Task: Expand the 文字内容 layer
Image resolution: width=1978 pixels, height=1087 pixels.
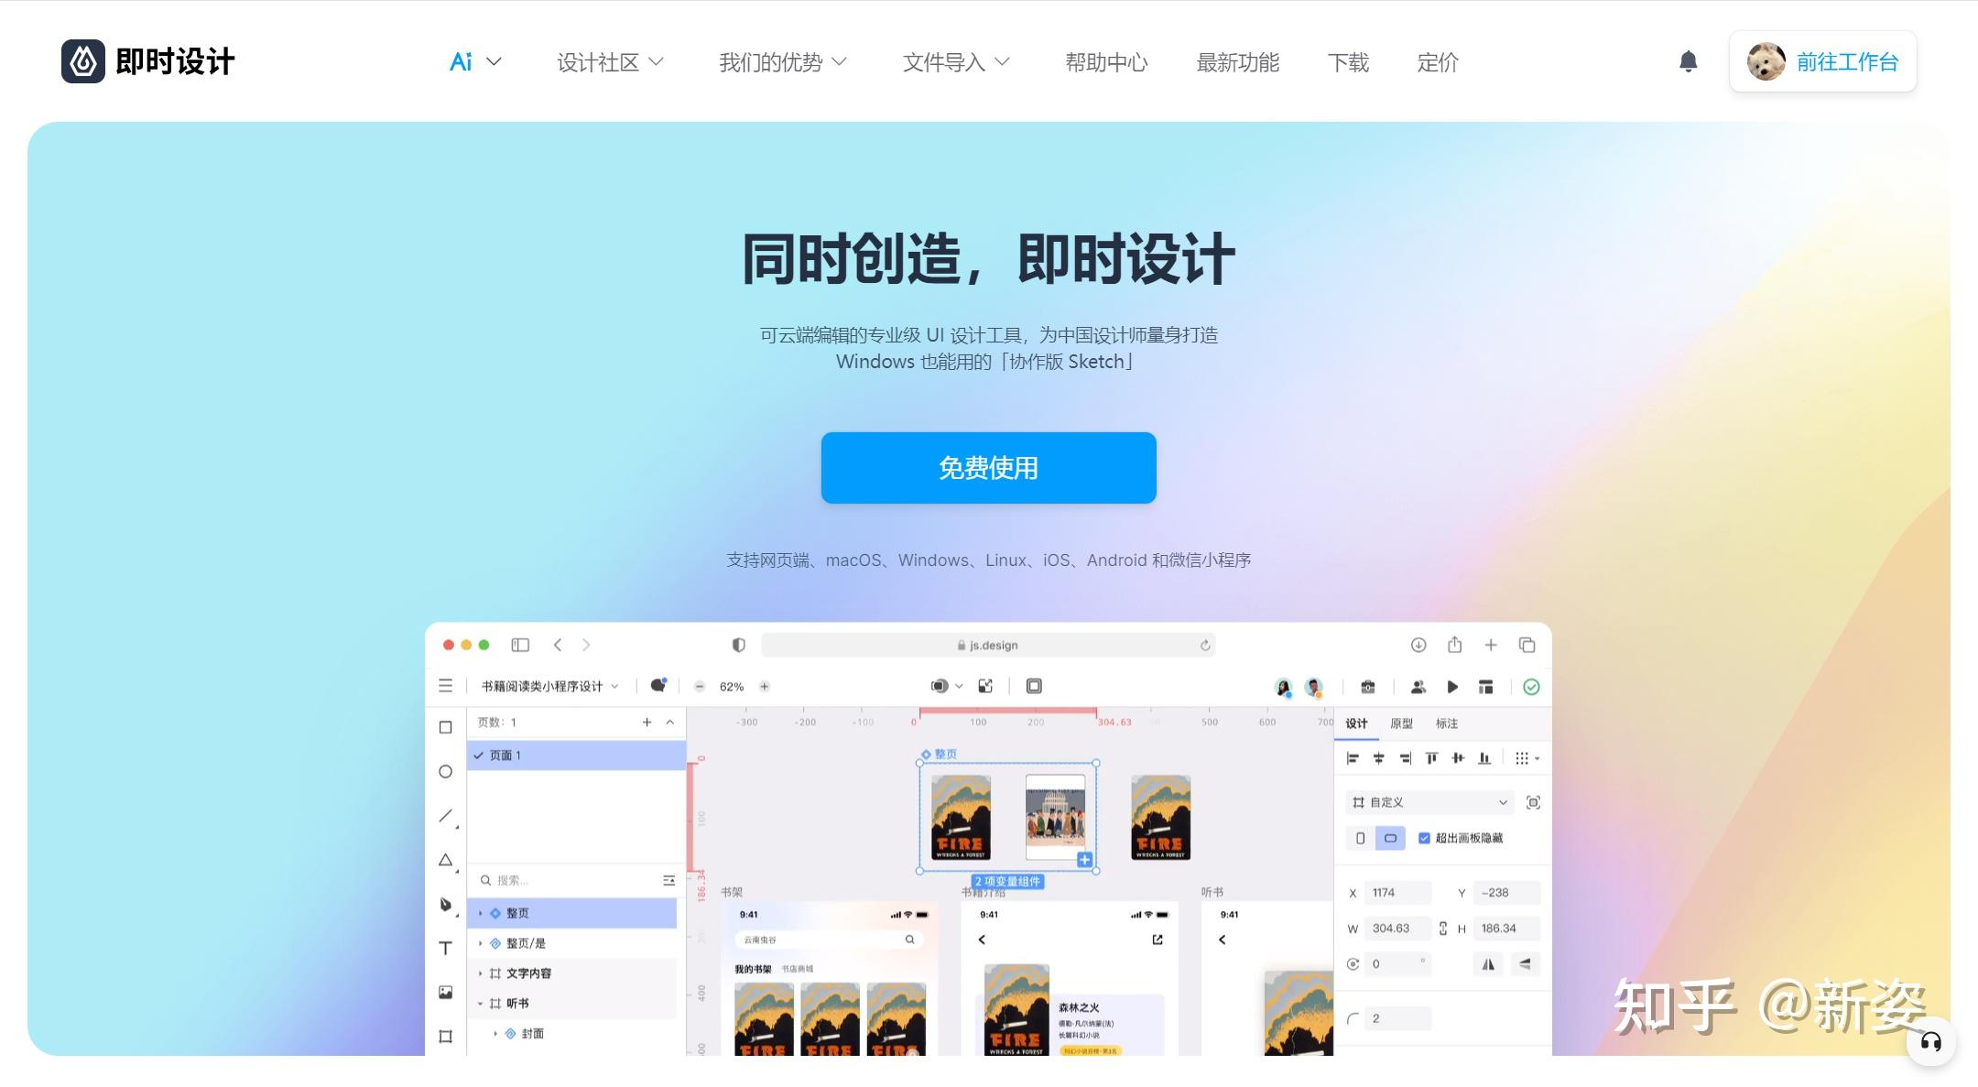Action: click(480, 973)
